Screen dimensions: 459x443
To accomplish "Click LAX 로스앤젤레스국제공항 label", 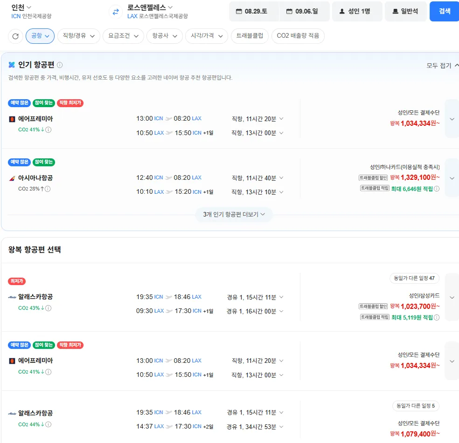I will (x=158, y=16).
